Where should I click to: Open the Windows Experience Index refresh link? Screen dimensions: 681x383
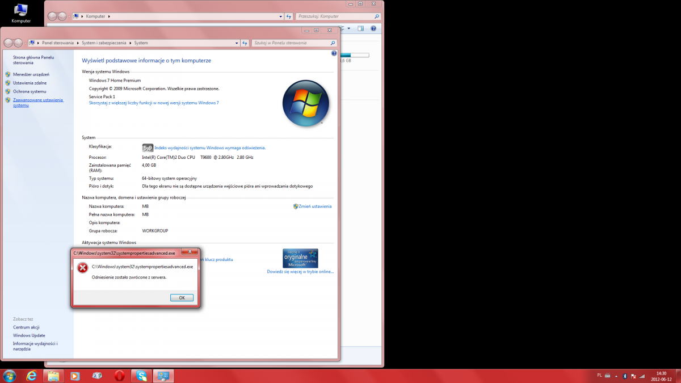210,148
